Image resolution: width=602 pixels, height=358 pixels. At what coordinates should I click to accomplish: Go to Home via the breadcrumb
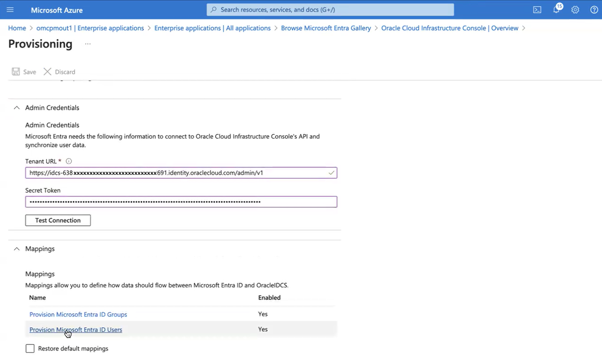pyautogui.click(x=17, y=28)
